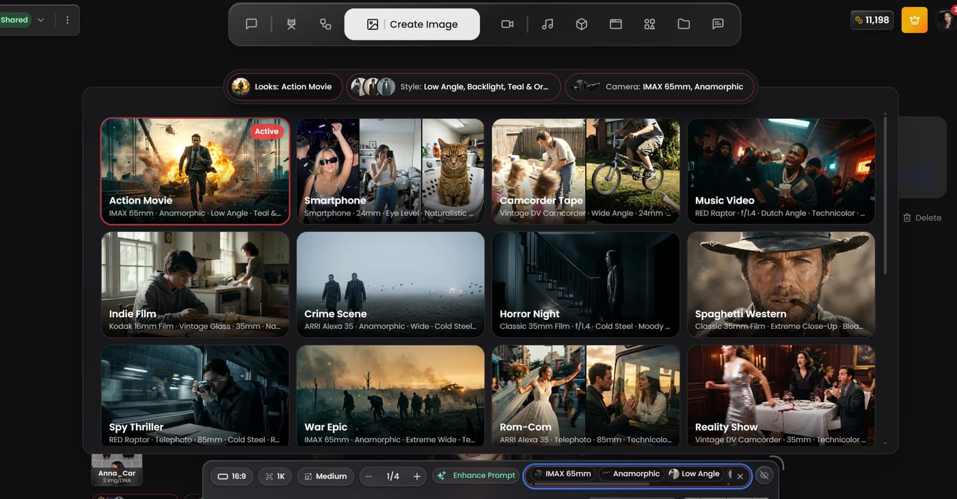Open the 16:9 aspect ratio selector
Screen dimensions: 957x499
pos(232,476)
